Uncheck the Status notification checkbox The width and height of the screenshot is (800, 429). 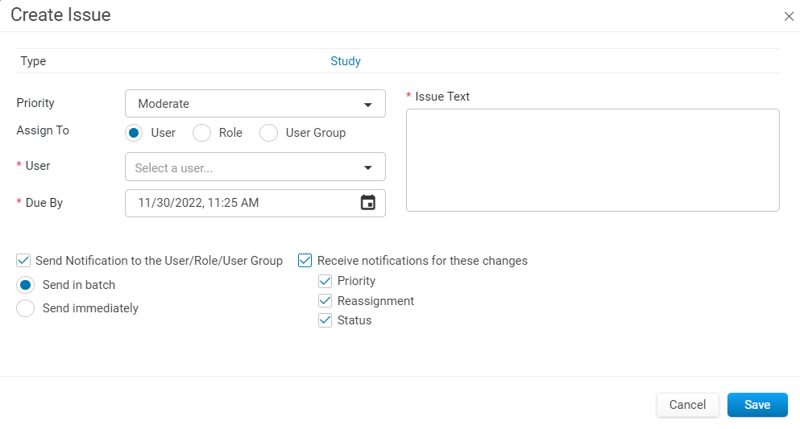(x=325, y=320)
